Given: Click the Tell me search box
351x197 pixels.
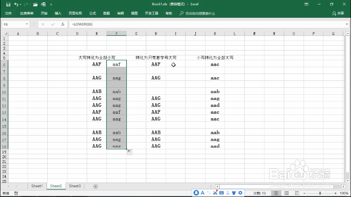Looking at the screenshot, I should (x=197, y=13).
